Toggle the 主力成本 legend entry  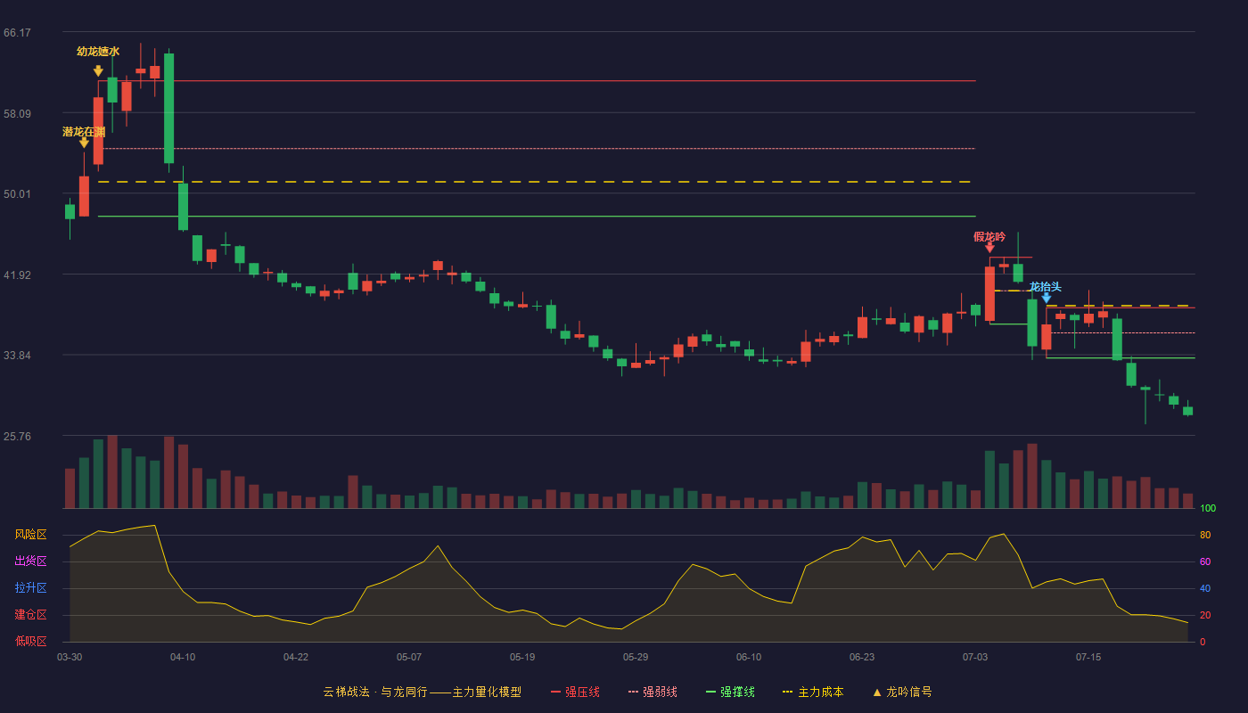tap(813, 692)
